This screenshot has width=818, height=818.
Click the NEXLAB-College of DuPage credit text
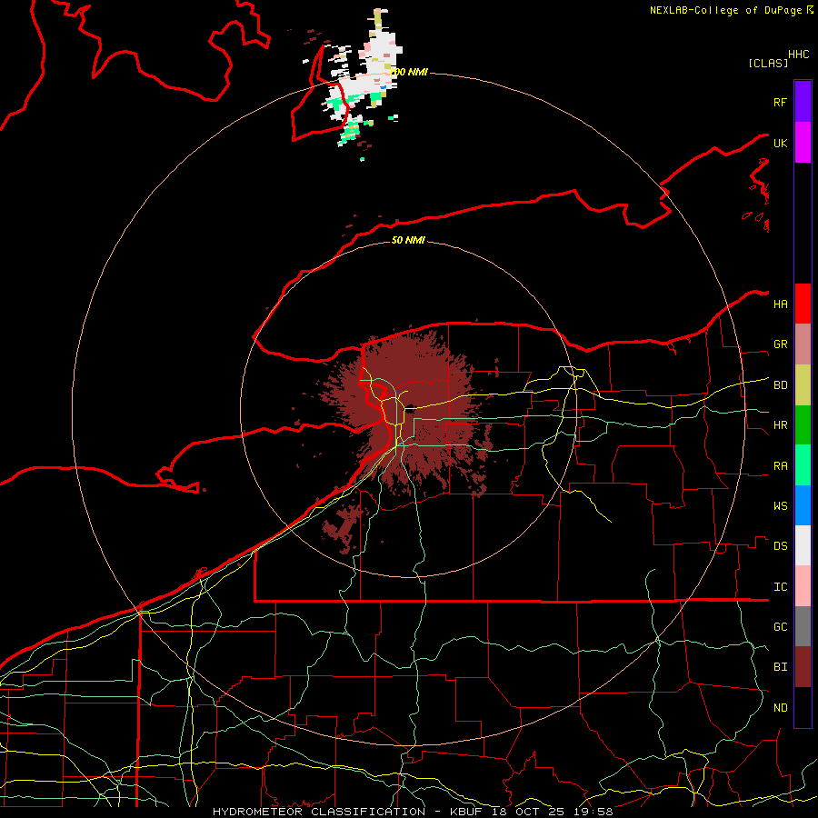coord(725,10)
